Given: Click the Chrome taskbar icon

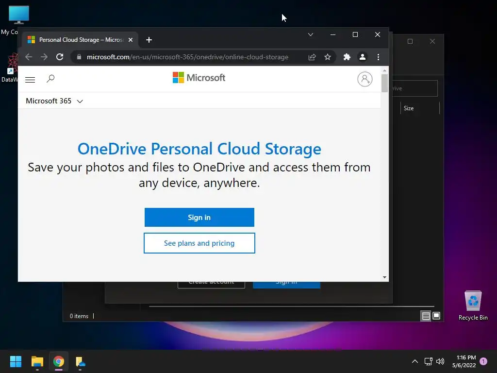Looking at the screenshot, I should coord(59,361).
